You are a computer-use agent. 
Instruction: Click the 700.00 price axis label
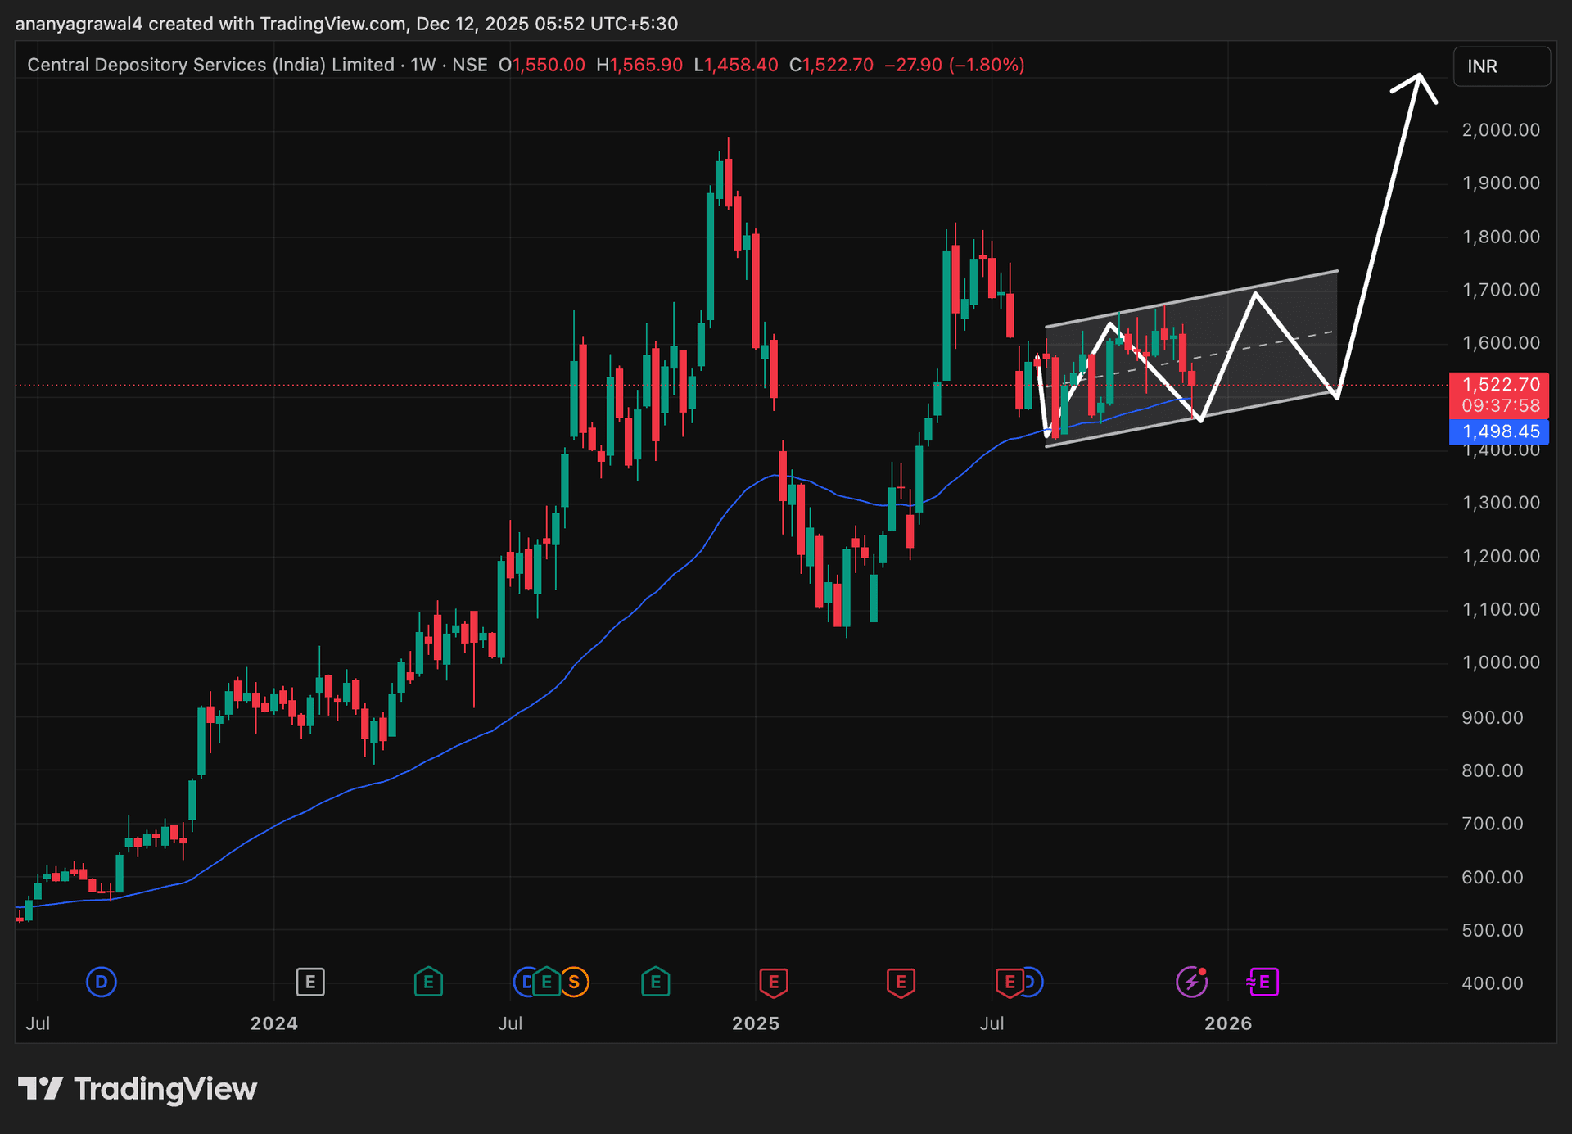click(1493, 824)
